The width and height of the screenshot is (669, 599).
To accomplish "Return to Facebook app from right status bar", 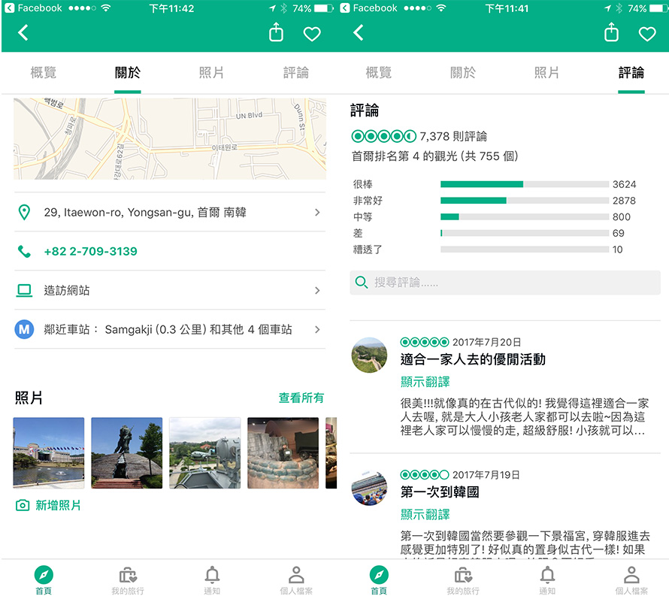I will pos(368,8).
